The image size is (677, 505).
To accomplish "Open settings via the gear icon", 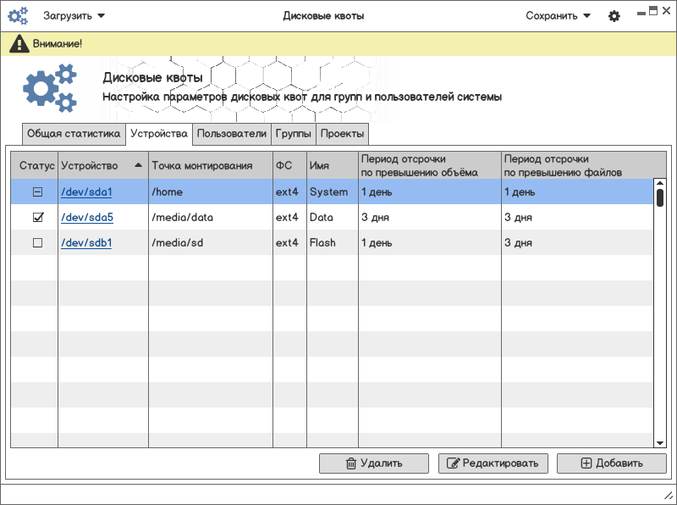I will (614, 16).
